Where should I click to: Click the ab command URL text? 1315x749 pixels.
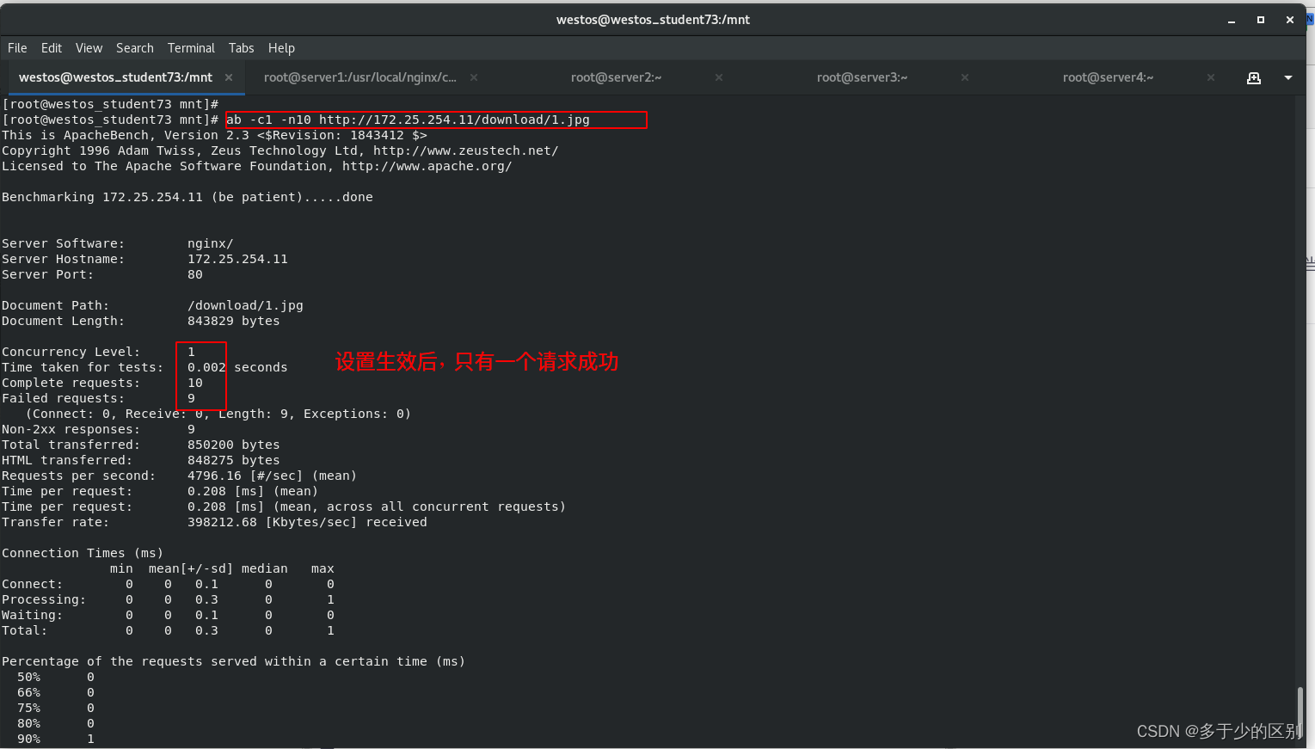click(454, 120)
